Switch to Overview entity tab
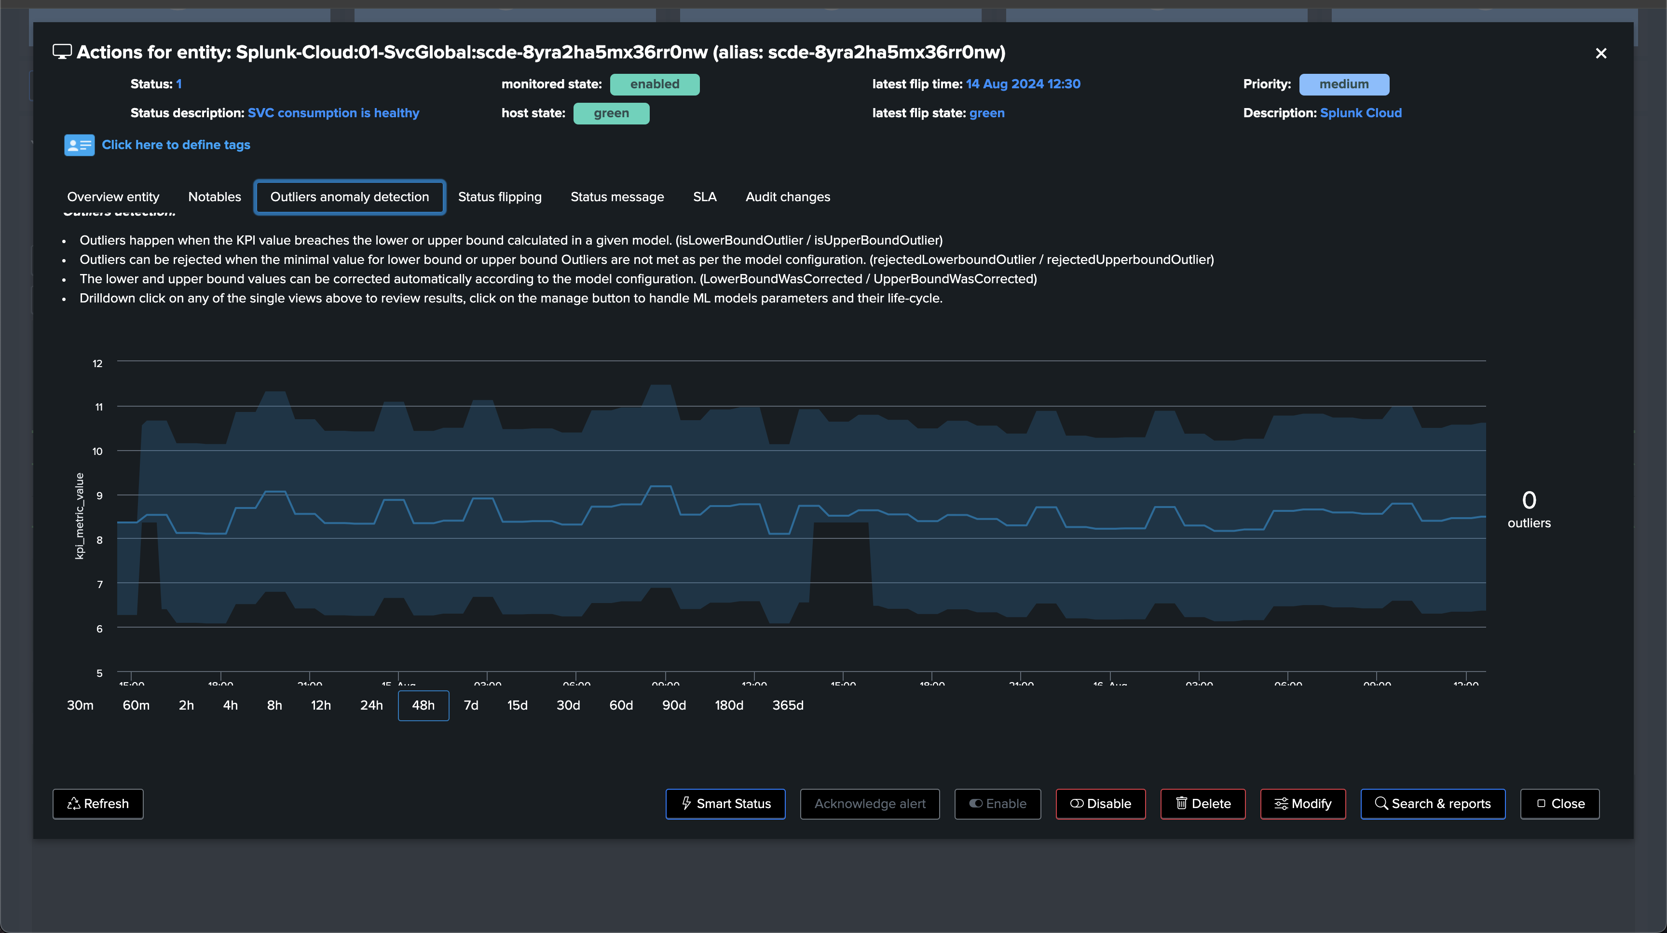Viewport: 1667px width, 933px height. (x=113, y=197)
